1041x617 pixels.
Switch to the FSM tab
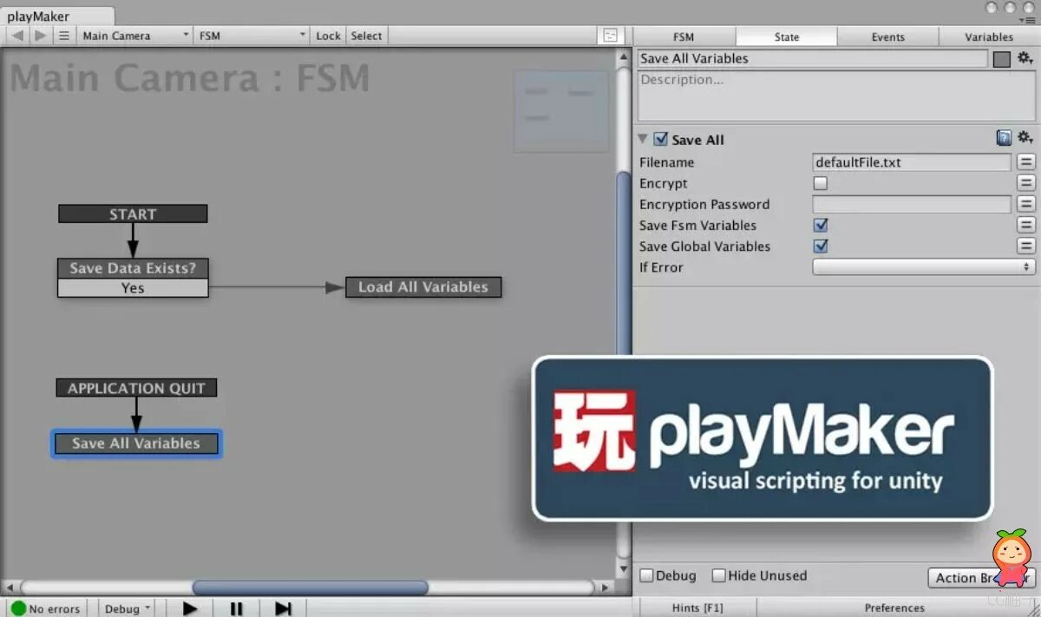click(684, 36)
